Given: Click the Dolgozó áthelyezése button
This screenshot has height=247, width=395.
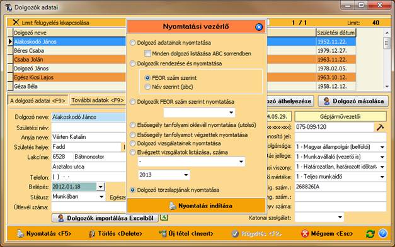Looking at the screenshot, I should (290, 101).
